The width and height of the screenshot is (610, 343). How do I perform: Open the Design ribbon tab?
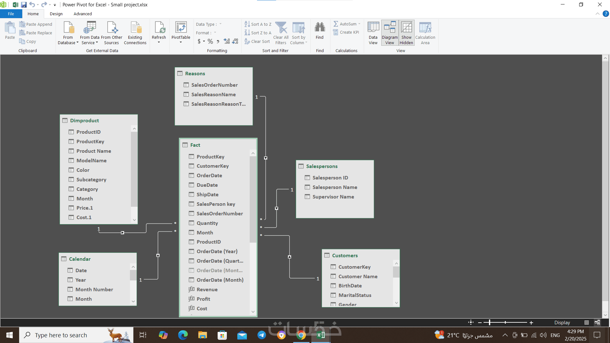point(56,14)
